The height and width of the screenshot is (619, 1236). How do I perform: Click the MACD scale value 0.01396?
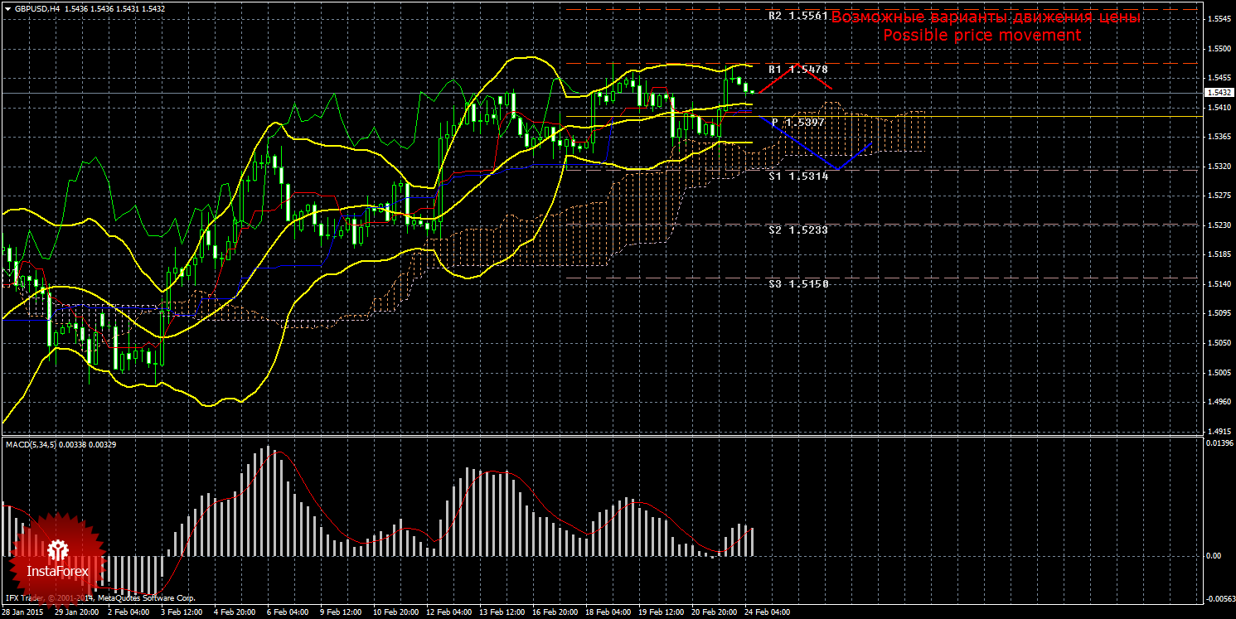[1219, 444]
